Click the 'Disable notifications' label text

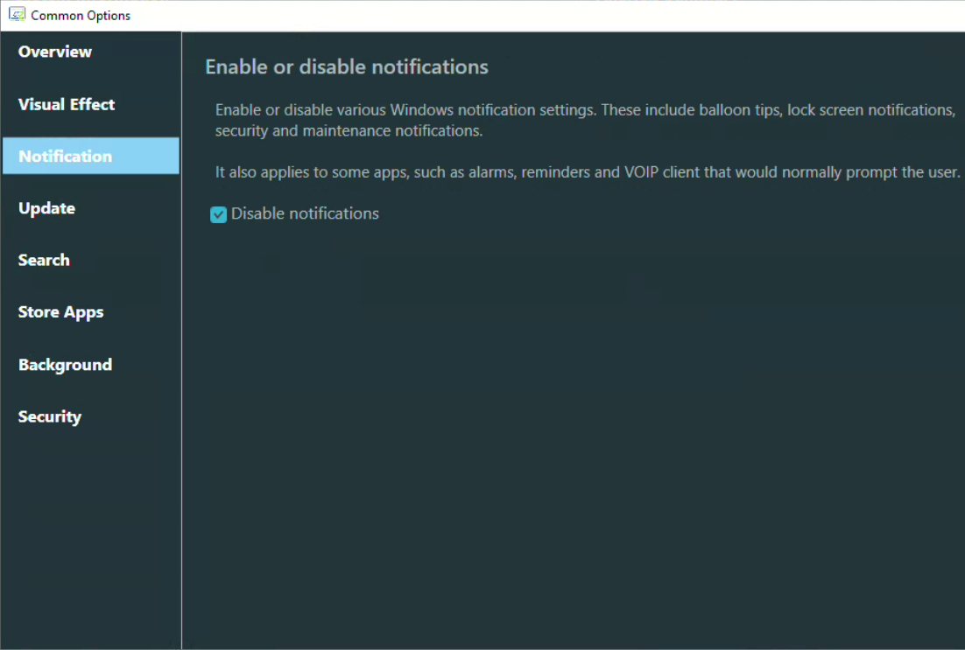click(305, 213)
